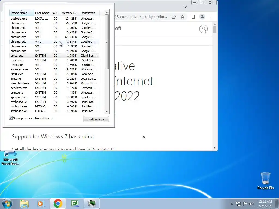Open Chrome side panel icon
Image resolution: width=279 pixels, height=209 pixels.
[x=193, y=17]
